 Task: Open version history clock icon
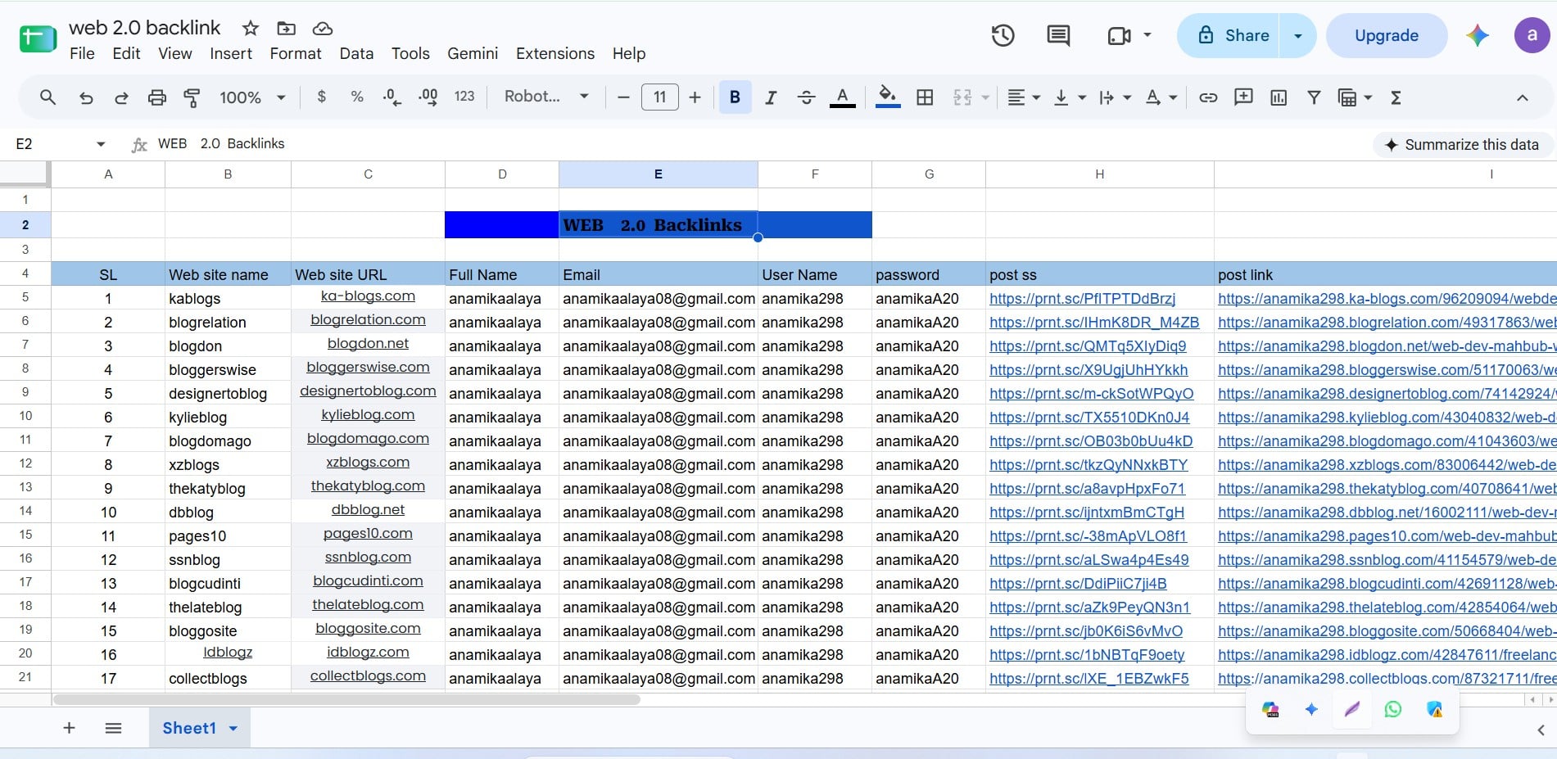(1003, 35)
